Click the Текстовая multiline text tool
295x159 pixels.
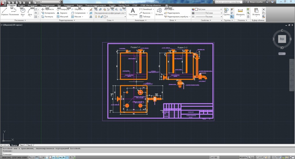133,12
